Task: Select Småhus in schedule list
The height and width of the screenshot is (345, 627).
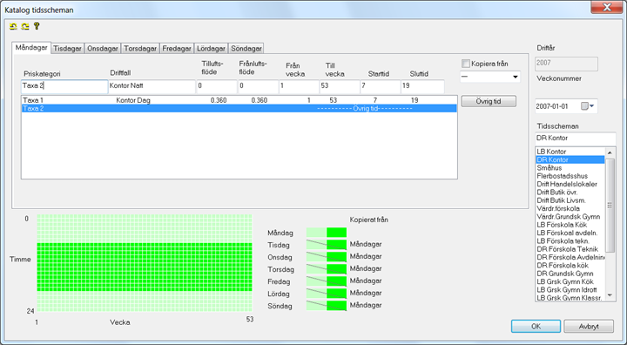Action: click(x=570, y=168)
